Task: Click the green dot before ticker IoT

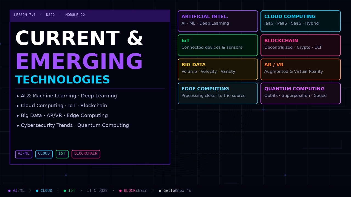Action: click(65, 191)
